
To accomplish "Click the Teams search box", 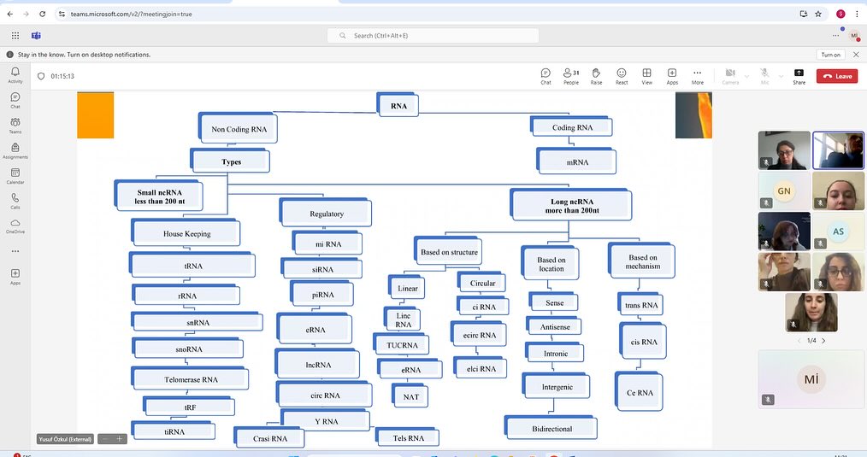I will click(x=433, y=35).
